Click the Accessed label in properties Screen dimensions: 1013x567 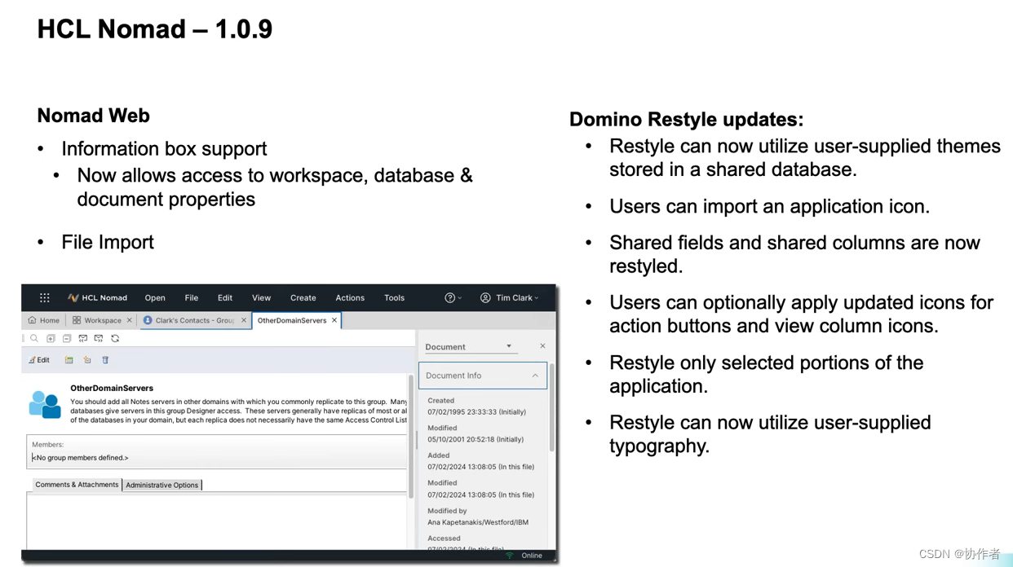[444, 538]
